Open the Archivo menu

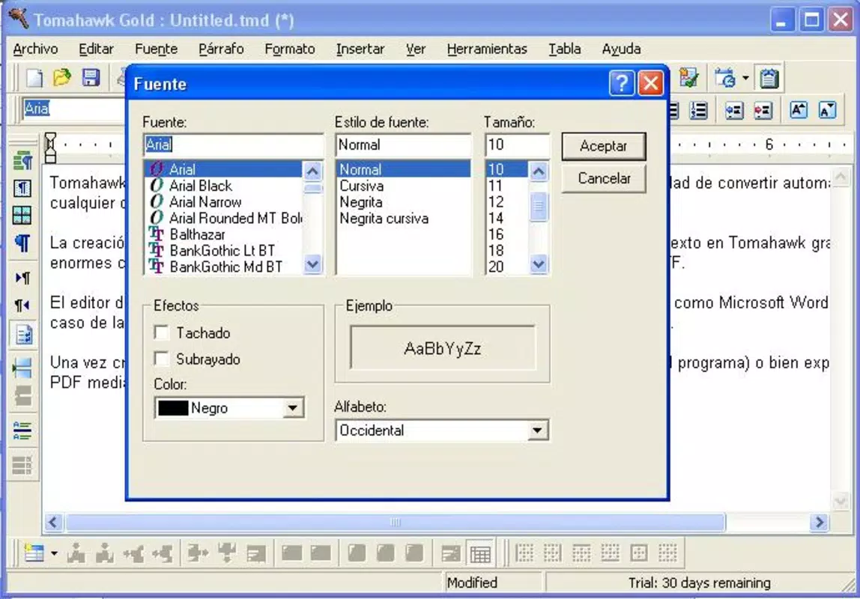36,49
